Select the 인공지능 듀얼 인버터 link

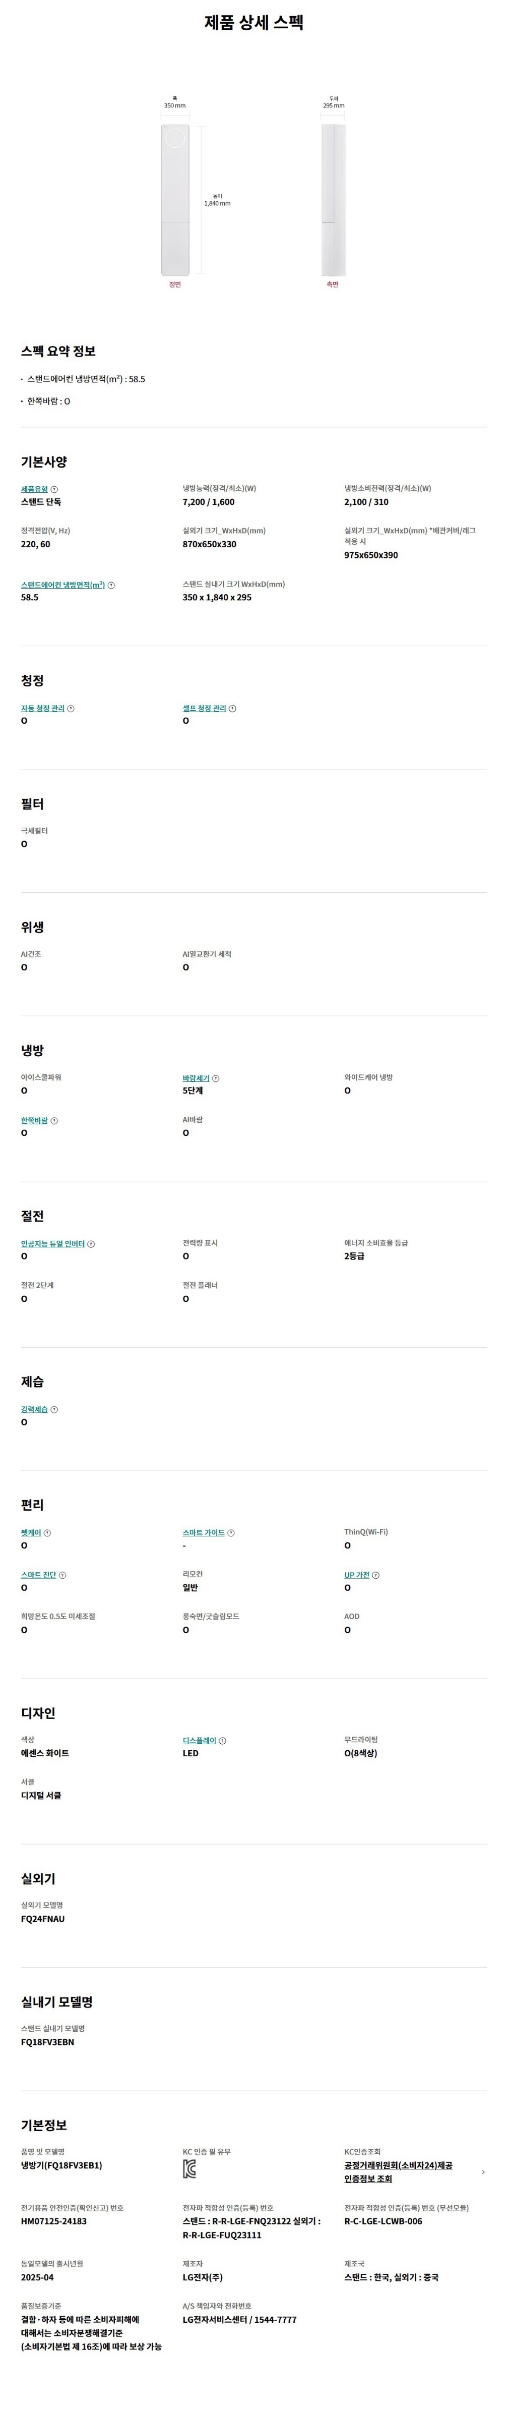[x=52, y=1244]
